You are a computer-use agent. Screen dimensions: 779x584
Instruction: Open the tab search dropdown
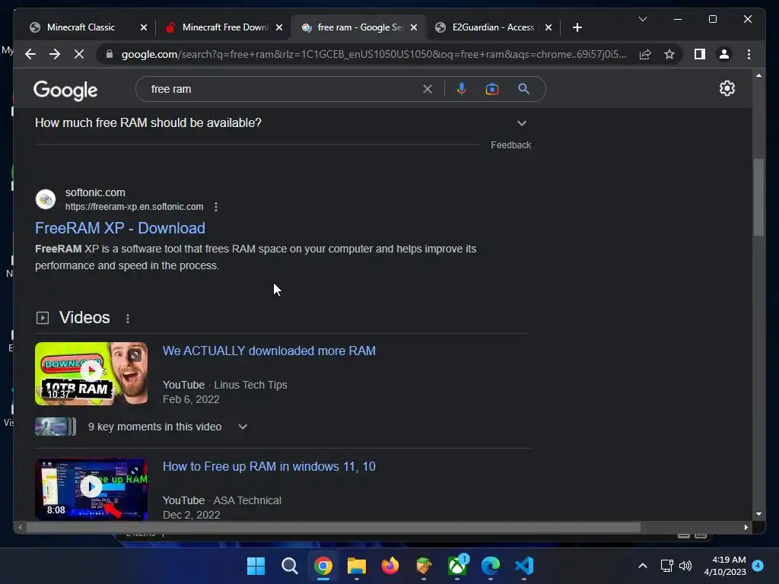(x=642, y=19)
